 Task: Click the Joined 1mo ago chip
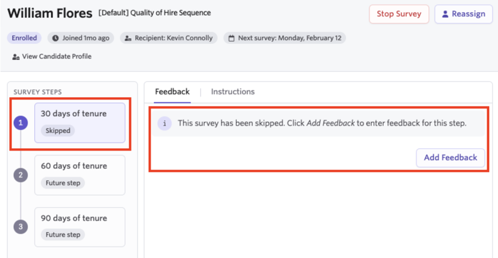click(81, 38)
